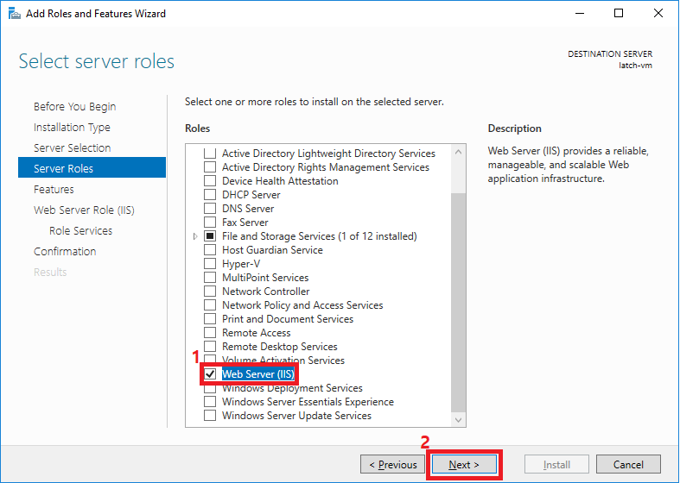
Task: Go to Before You Begin step
Action: [x=74, y=106]
